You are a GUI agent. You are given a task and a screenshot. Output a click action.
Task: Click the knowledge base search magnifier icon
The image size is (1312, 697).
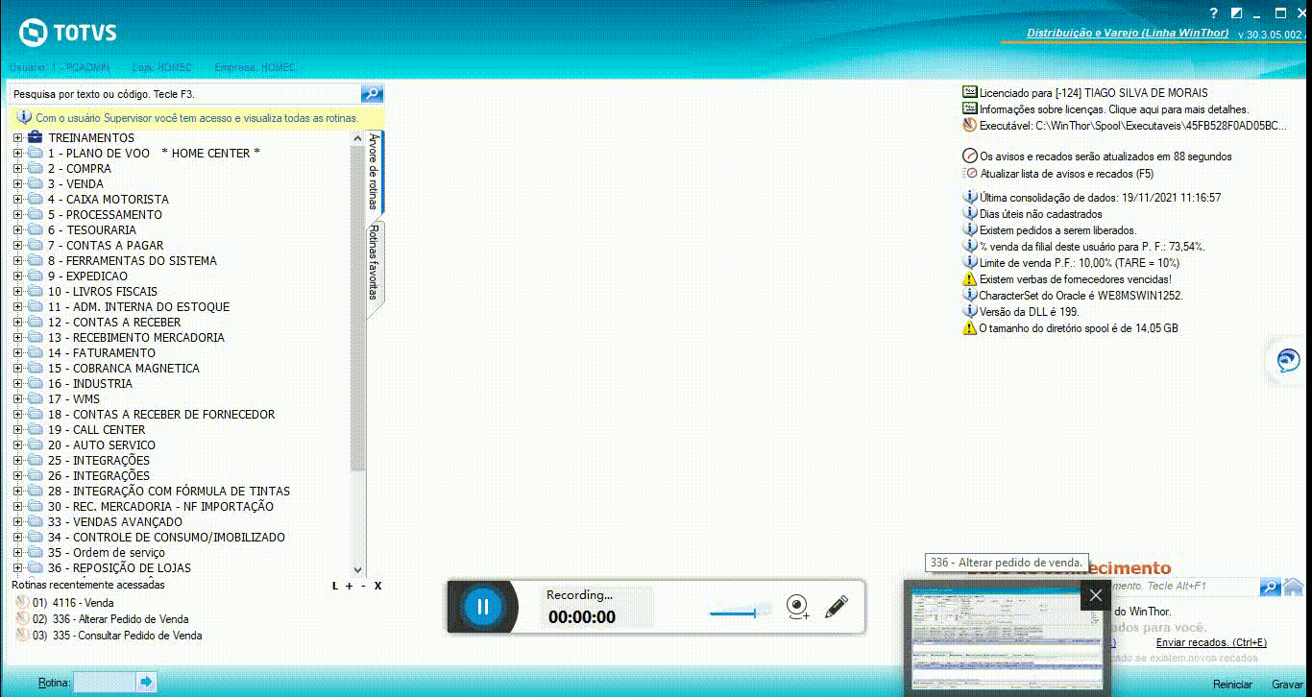click(1270, 586)
